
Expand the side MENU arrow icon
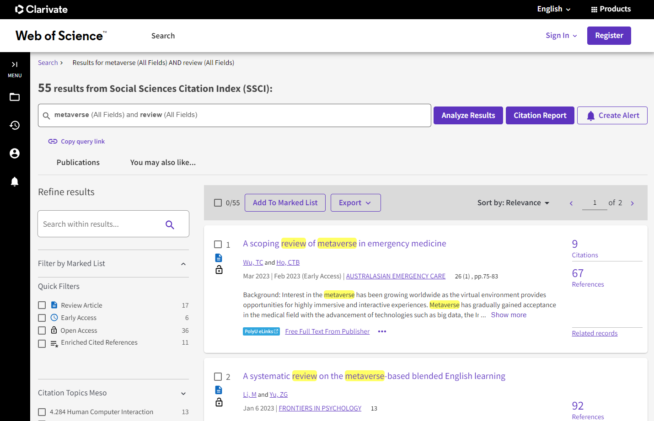click(15, 64)
